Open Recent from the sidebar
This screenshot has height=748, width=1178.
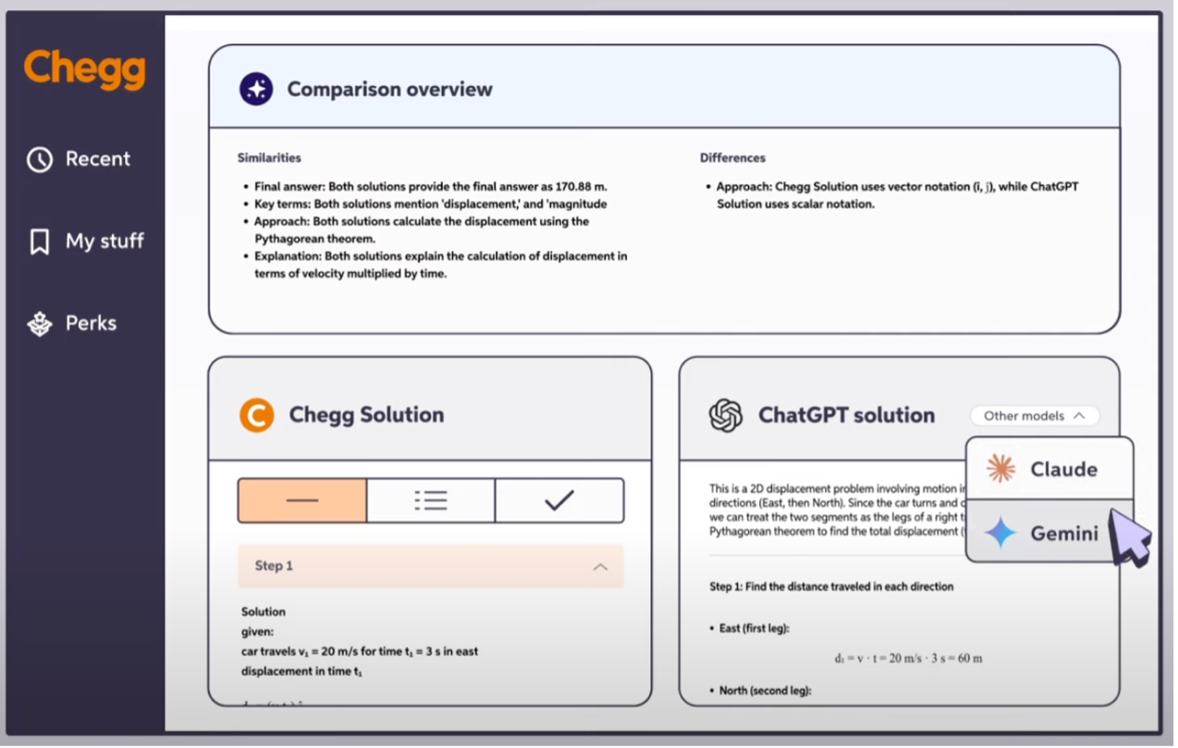coord(97,159)
